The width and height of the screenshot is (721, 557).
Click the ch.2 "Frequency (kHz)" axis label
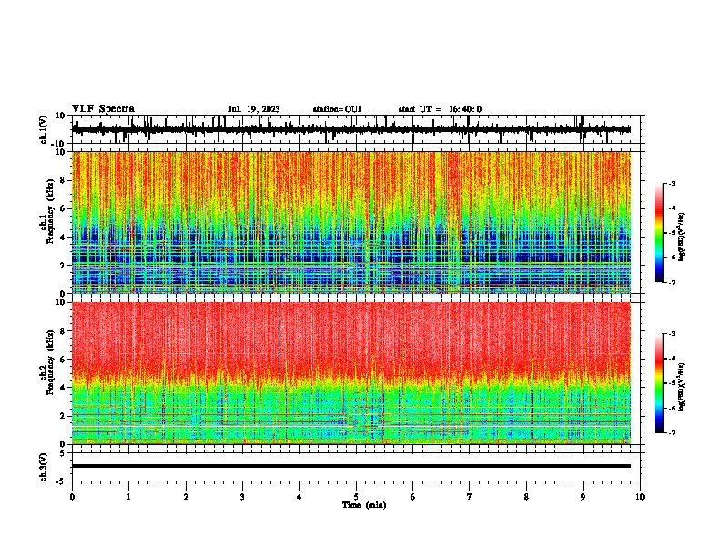50,362
